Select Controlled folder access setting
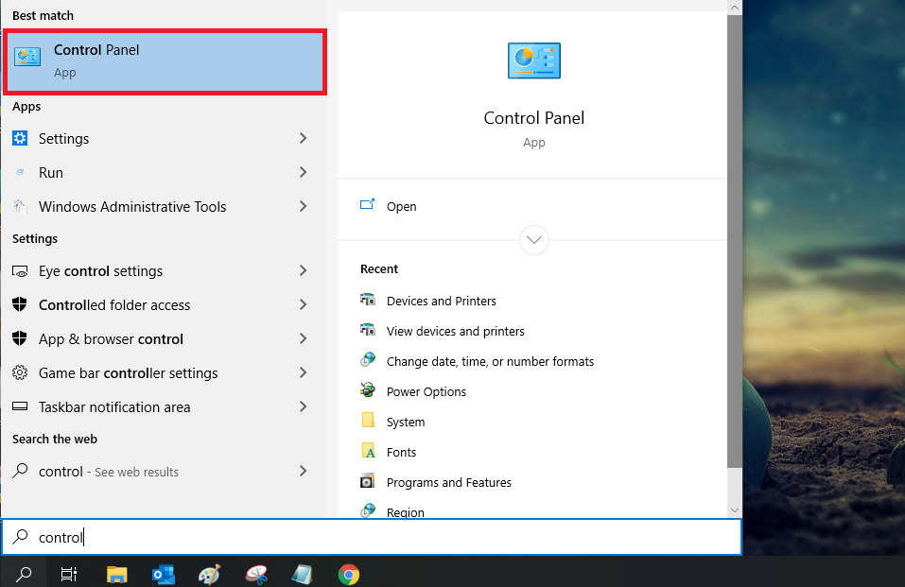Screen dimensions: 905x587 114,305
